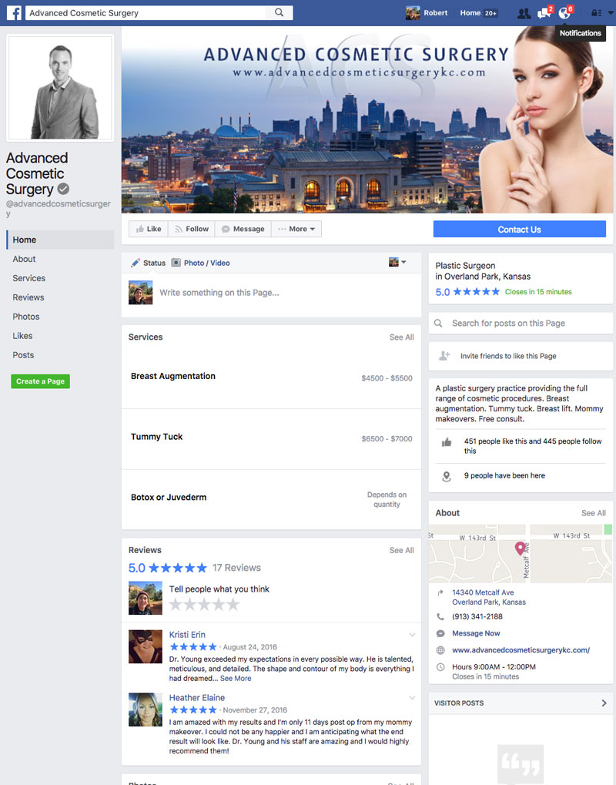Click See All in Services section
Screen dimensions: 616x785
(x=402, y=337)
